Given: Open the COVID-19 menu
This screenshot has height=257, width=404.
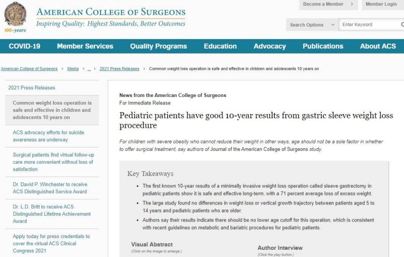Looking at the screenshot, I should (x=24, y=46).
